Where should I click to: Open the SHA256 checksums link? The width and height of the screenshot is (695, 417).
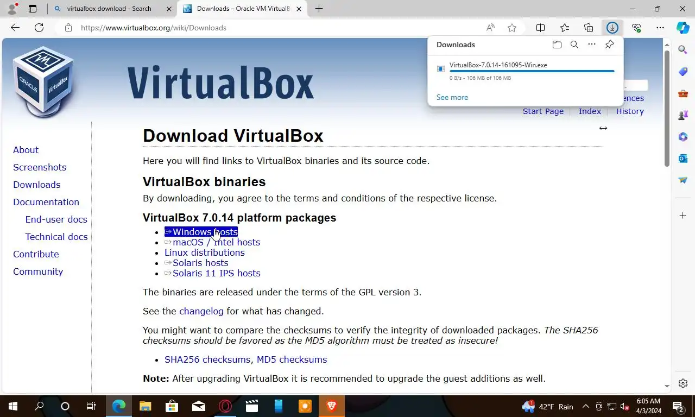207,359
